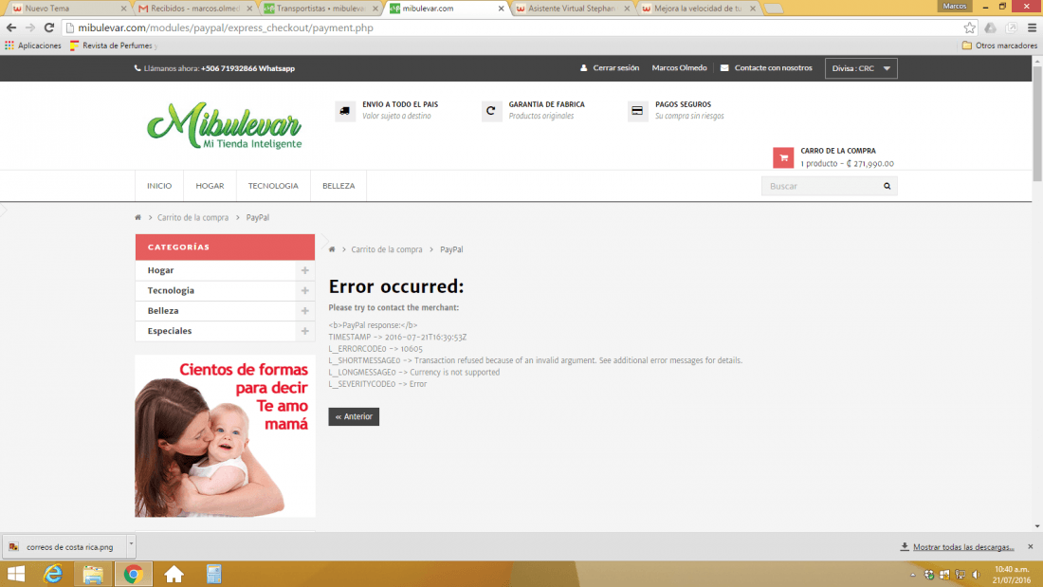Click the Pagos Seguros card icon
1043x587 pixels.
[637, 111]
